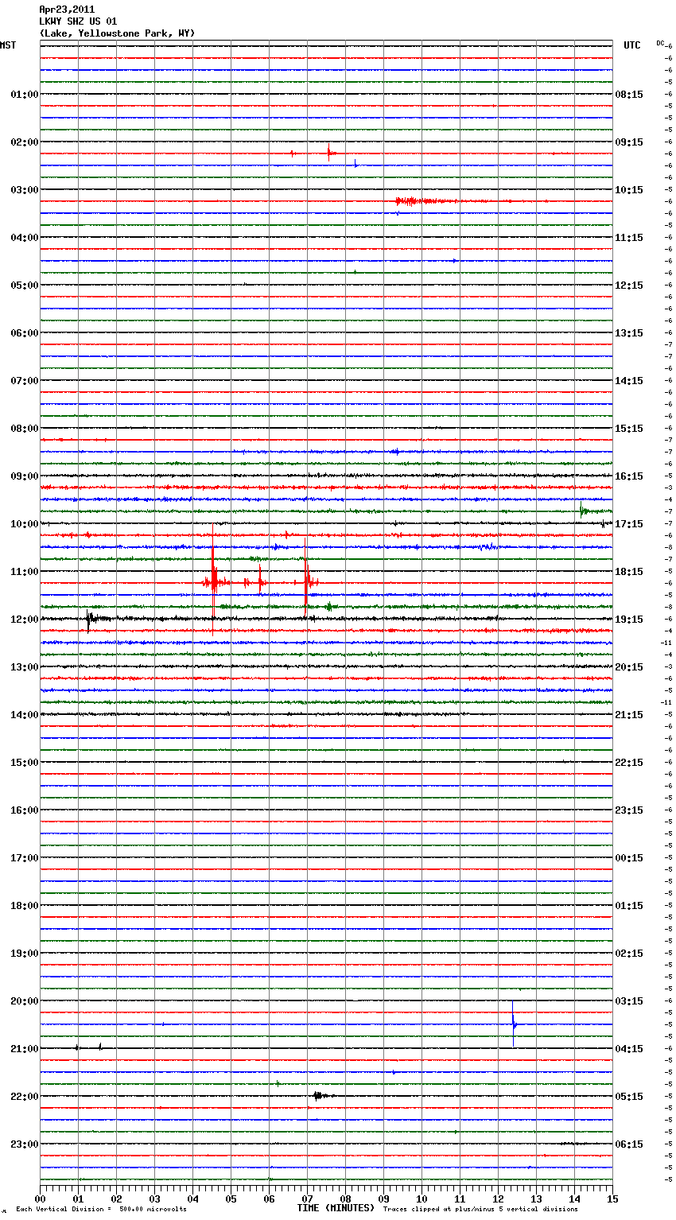Click the 03:15 UTC time label
676x1220 pixels.
click(629, 1000)
